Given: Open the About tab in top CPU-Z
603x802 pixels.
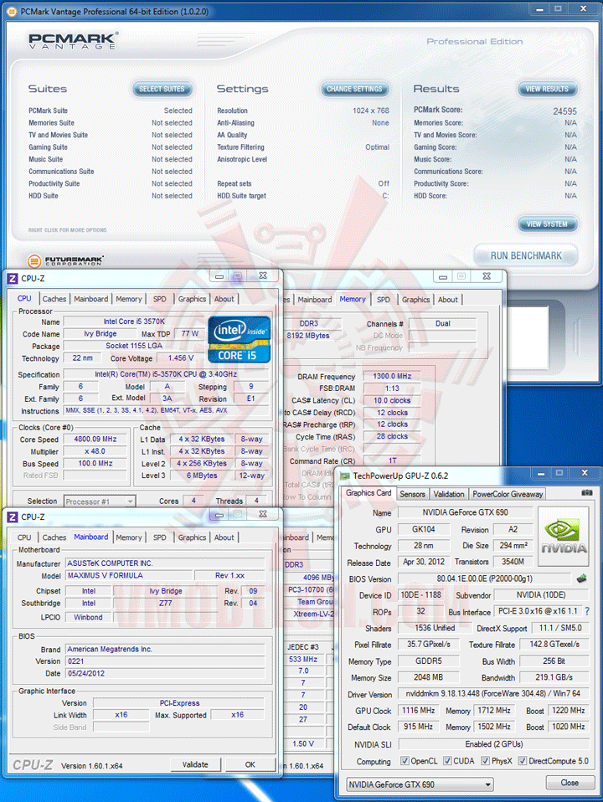Looking at the screenshot, I should tap(224, 299).
